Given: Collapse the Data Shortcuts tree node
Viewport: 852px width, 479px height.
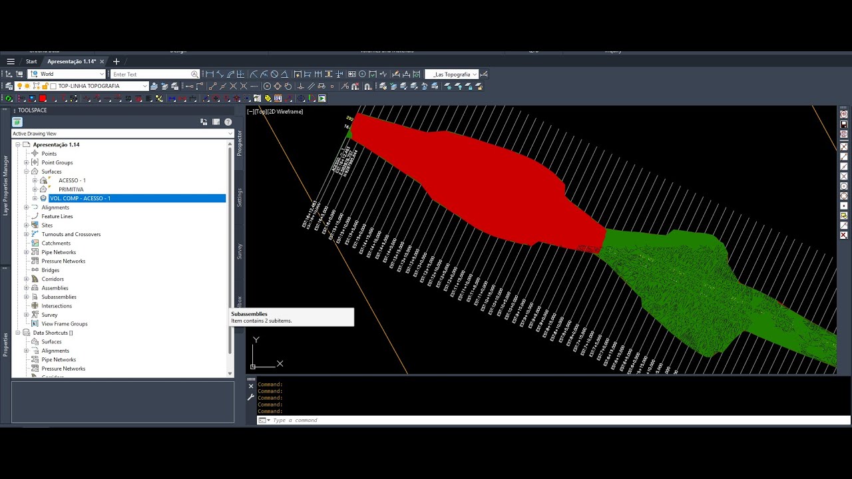Looking at the screenshot, I should tap(18, 333).
